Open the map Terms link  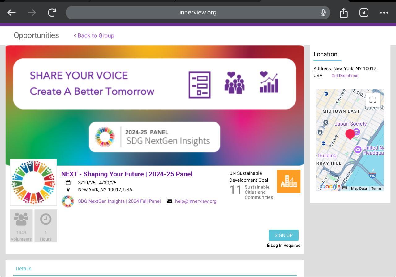tap(377, 188)
